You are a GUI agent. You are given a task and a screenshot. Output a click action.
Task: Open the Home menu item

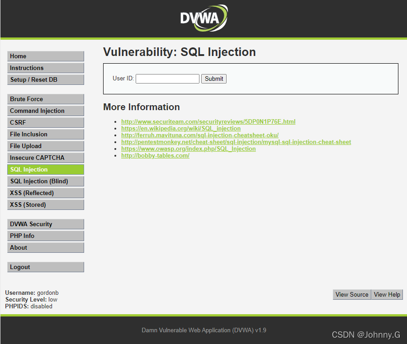click(x=46, y=56)
